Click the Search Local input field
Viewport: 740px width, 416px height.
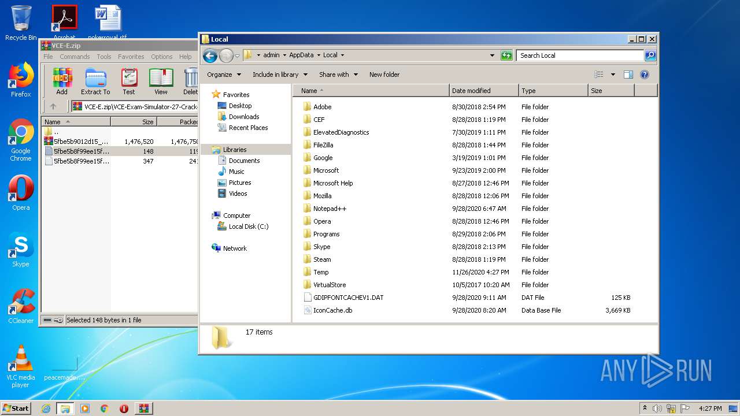point(580,55)
